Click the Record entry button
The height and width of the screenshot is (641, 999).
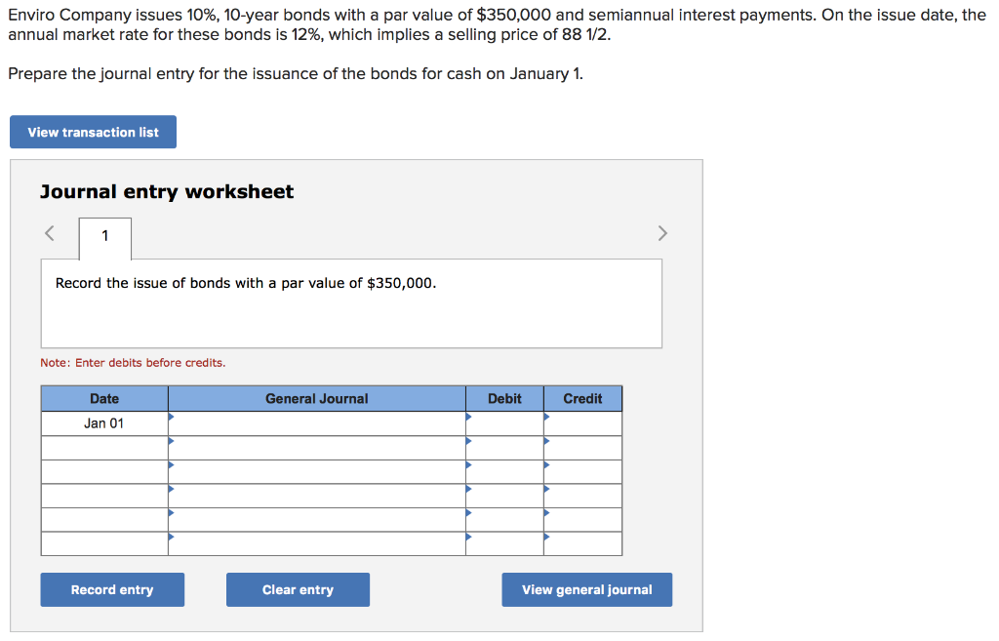[x=112, y=589]
